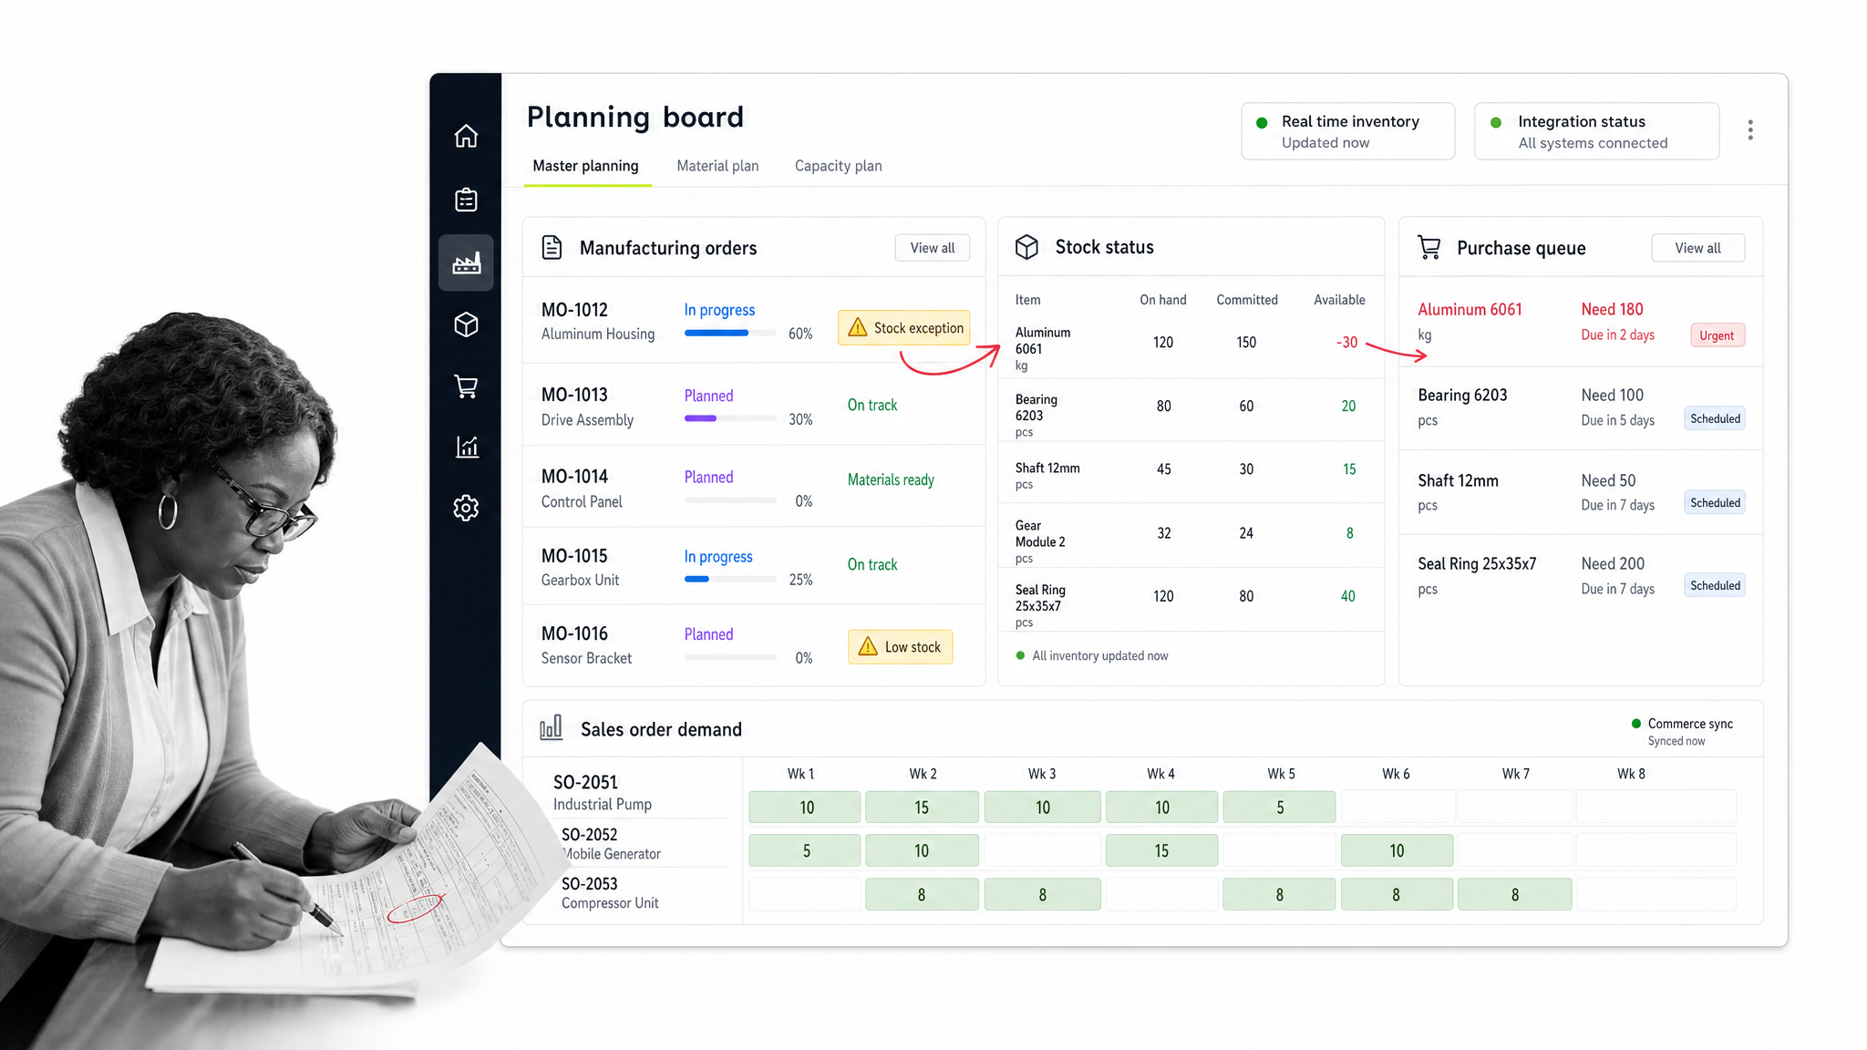View all Manufacturing orders
1867x1050 pixels.
click(x=933, y=248)
